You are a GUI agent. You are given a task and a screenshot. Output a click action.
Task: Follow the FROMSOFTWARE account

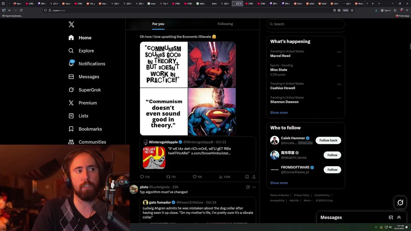(332, 170)
